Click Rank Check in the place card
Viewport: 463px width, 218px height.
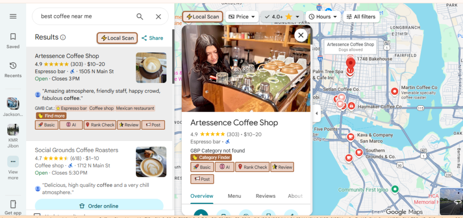[252, 167]
